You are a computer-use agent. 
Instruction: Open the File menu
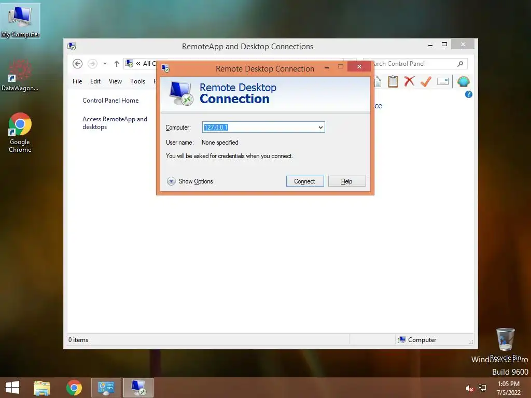(77, 81)
